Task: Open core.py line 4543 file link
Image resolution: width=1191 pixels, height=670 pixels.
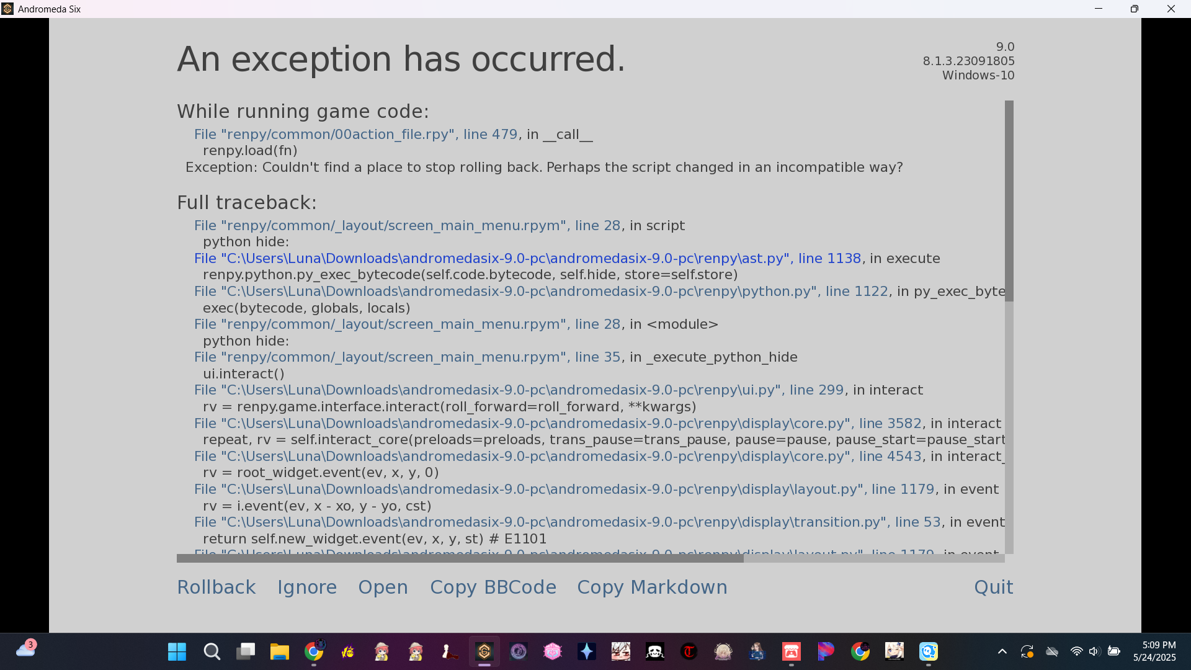Action: pos(558,456)
